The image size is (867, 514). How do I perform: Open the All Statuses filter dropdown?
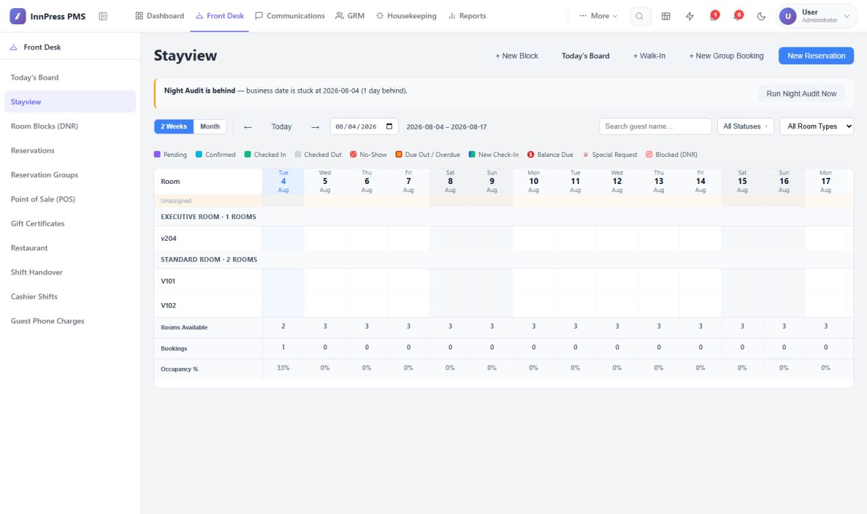[x=746, y=126]
